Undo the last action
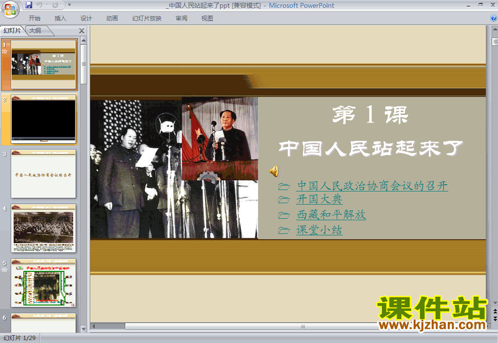The image size is (498, 343). click(40, 5)
